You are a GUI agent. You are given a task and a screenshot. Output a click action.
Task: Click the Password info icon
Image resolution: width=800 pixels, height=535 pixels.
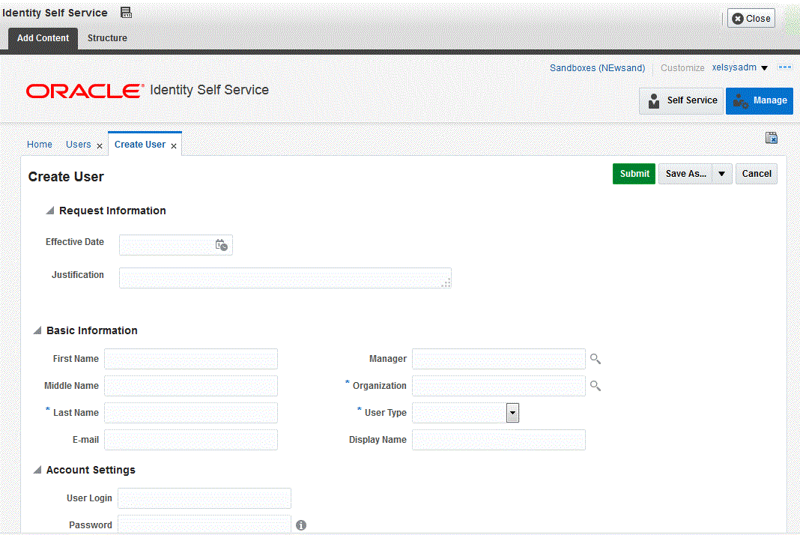301,525
